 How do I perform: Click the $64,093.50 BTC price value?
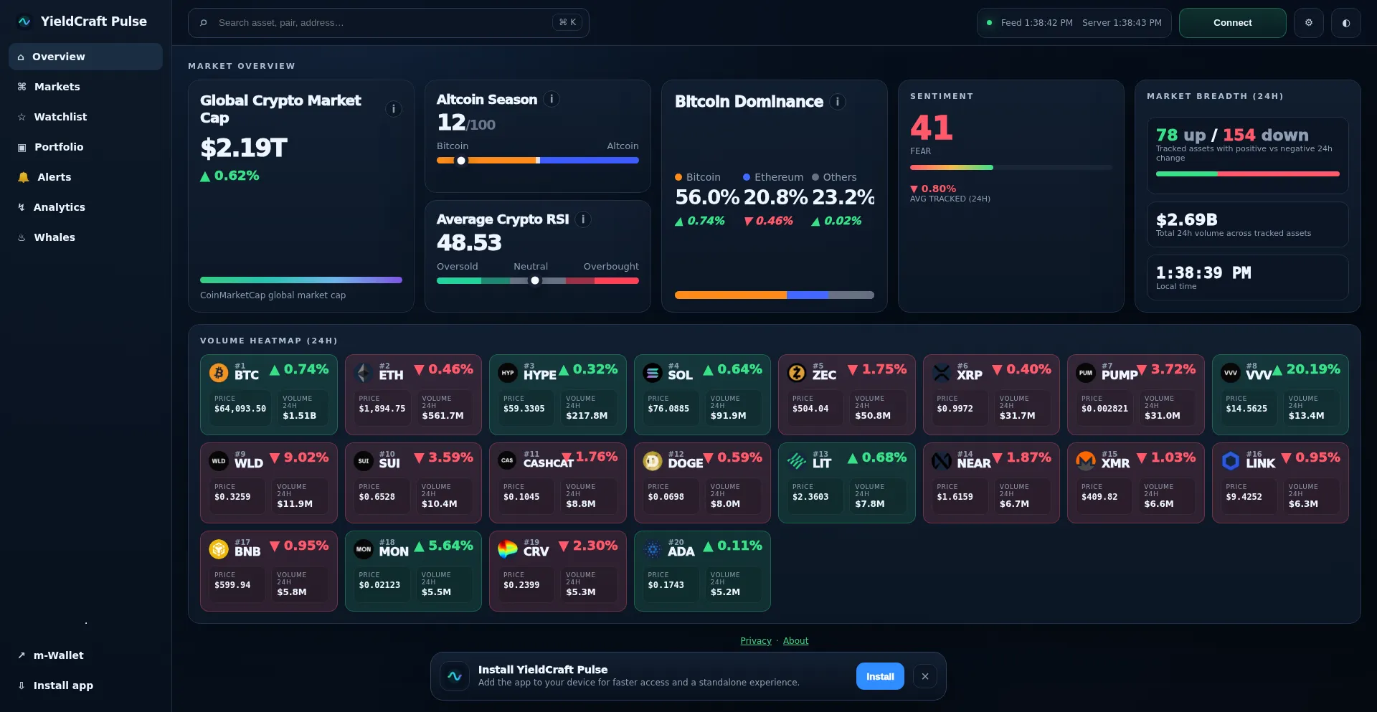click(x=240, y=409)
